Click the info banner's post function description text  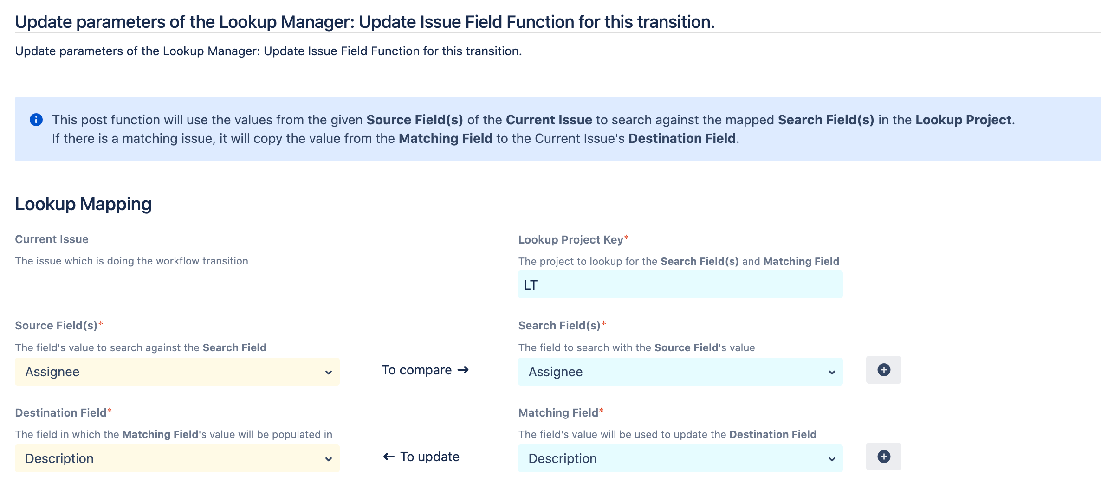[x=533, y=129]
